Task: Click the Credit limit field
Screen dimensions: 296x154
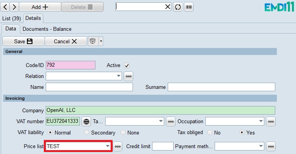Action: coord(163,146)
